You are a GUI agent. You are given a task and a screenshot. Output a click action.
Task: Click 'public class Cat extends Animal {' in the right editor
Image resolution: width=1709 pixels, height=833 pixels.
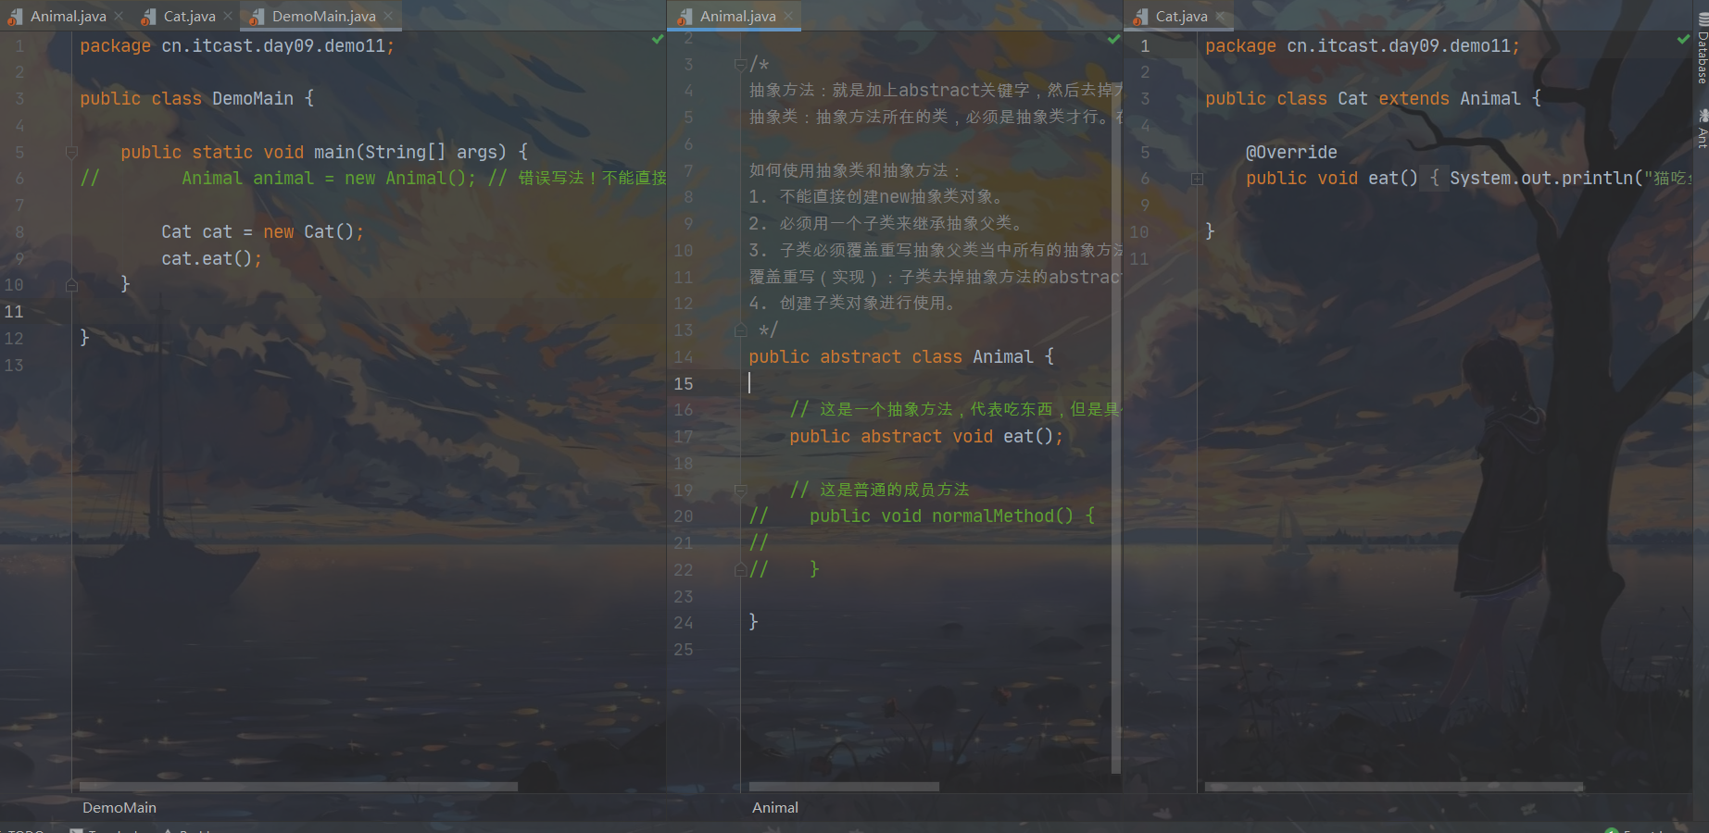click(x=1373, y=98)
